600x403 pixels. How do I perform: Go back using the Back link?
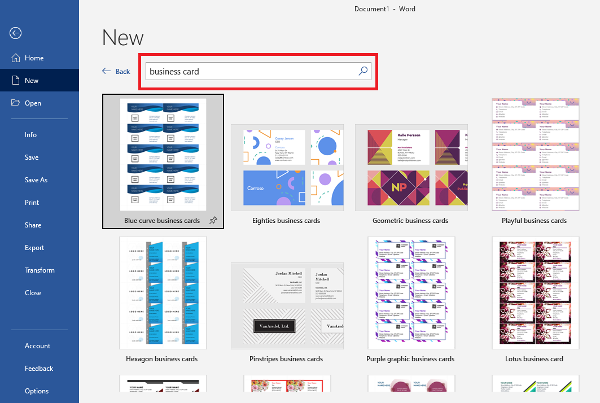[x=116, y=72]
